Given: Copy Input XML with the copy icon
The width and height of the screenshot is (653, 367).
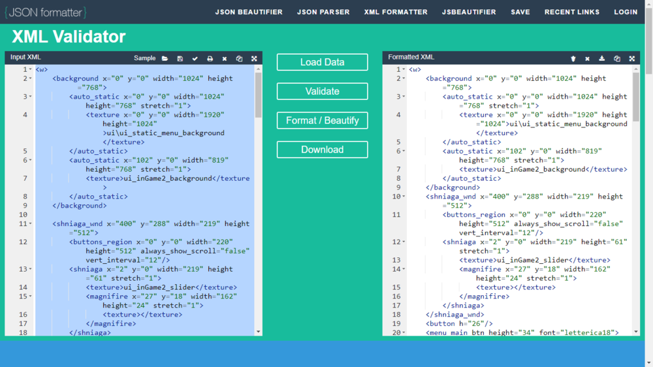Looking at the screenshot, I should point(239,59).
